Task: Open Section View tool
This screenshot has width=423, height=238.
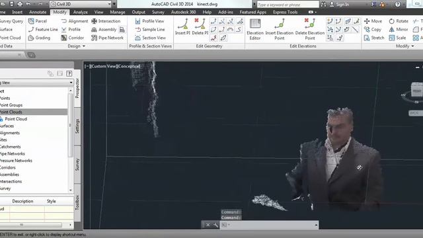Action: pos(150,38)
